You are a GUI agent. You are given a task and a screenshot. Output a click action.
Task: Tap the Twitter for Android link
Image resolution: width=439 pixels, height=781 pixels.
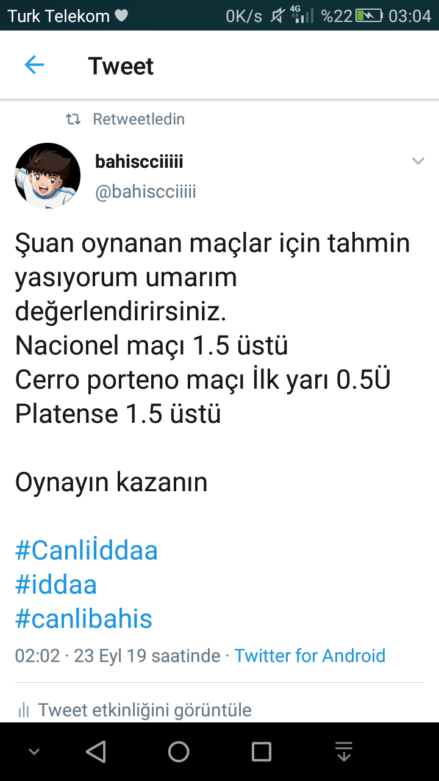pyautogui.click(x=310, y=656)
